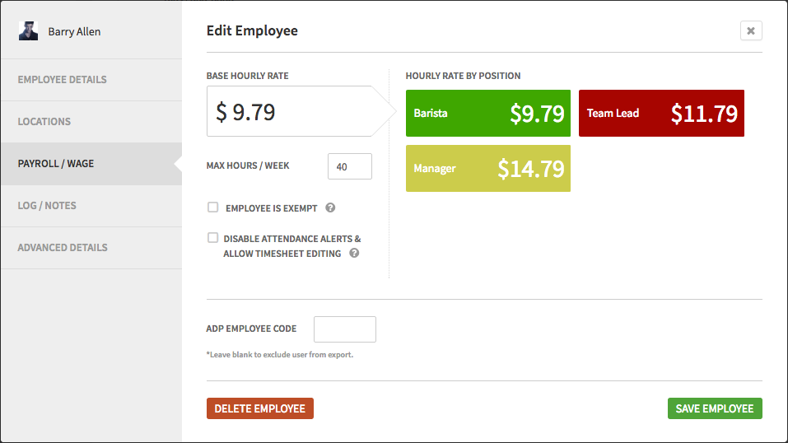Select the Payroll / Wage tab
This screenshot has width=788, height=443.
click(x=91, y=164)
